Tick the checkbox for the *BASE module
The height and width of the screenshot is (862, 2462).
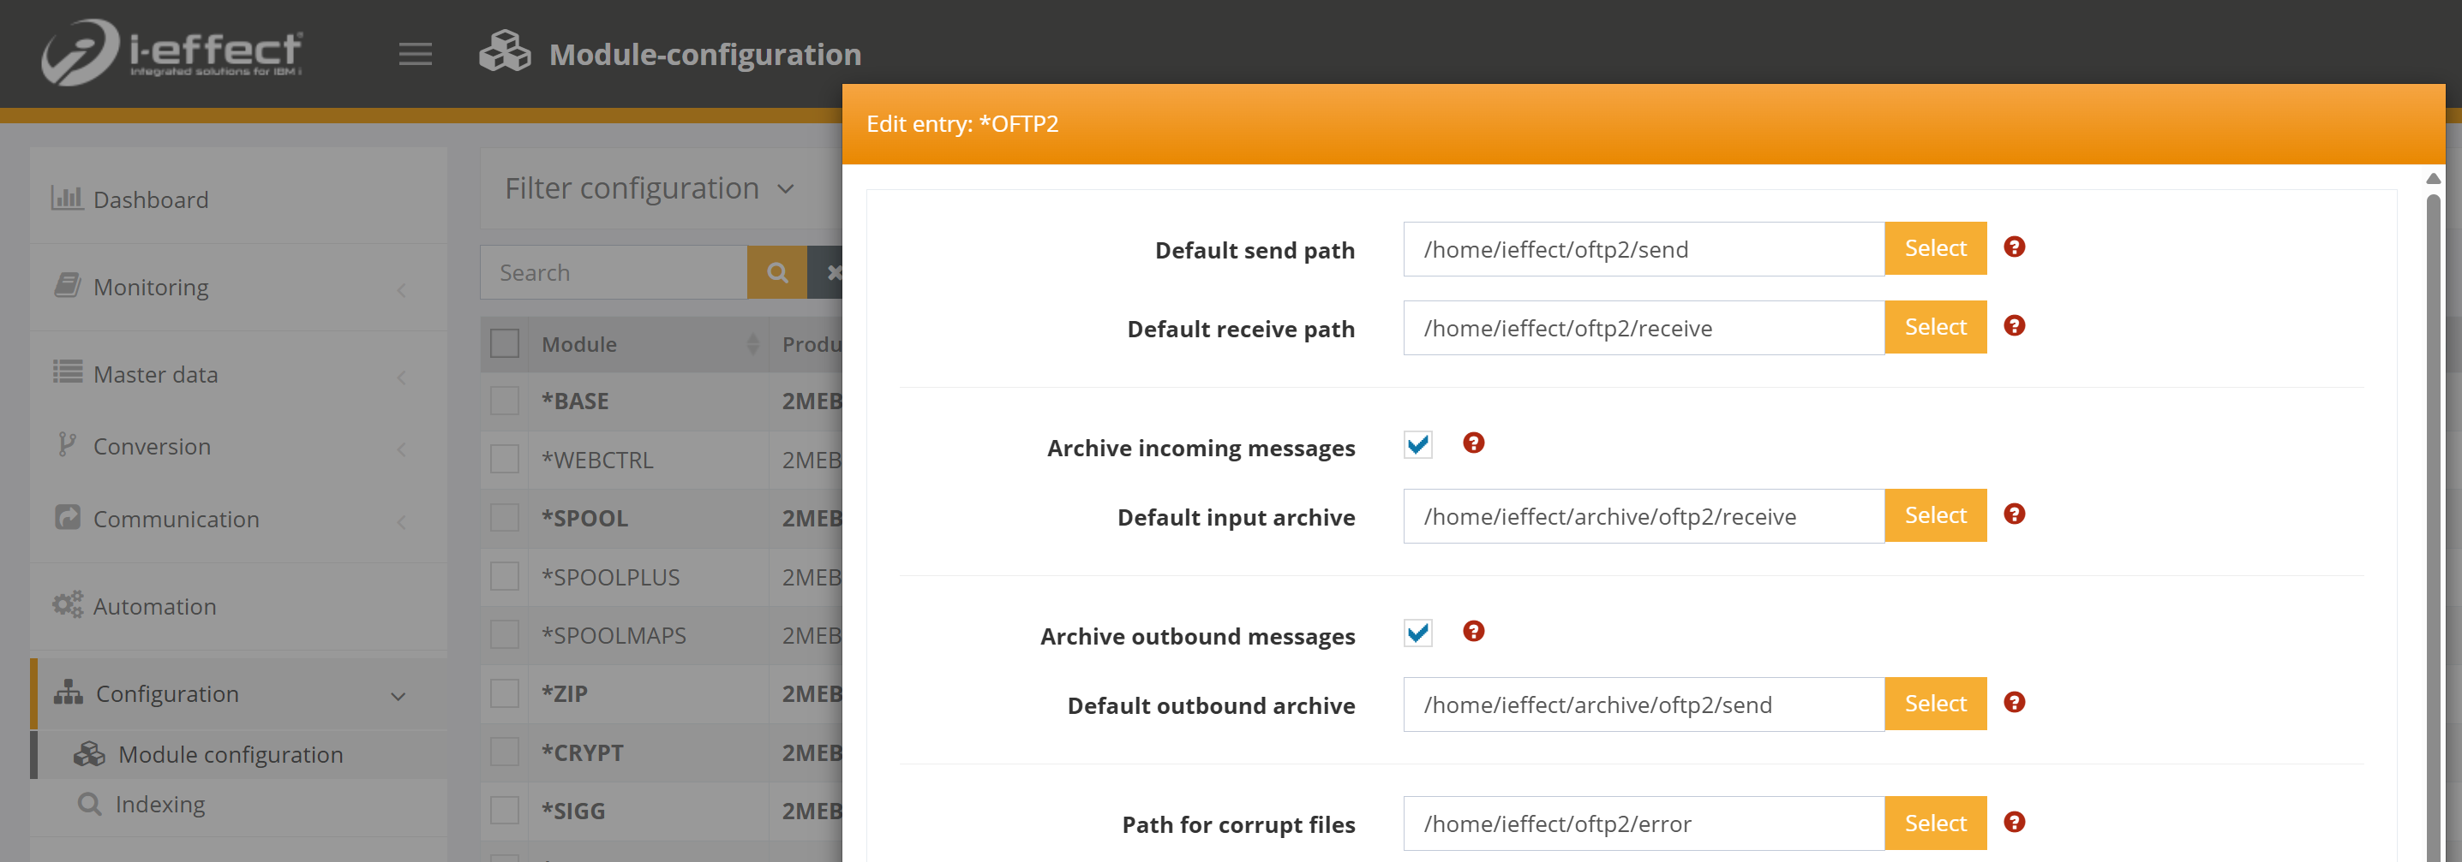[x=505, y=401]
